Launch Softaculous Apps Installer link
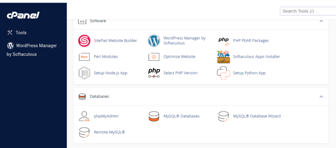The height and width of the screenshot is (148, 336). pyautogui.click(x=257, y=57)
